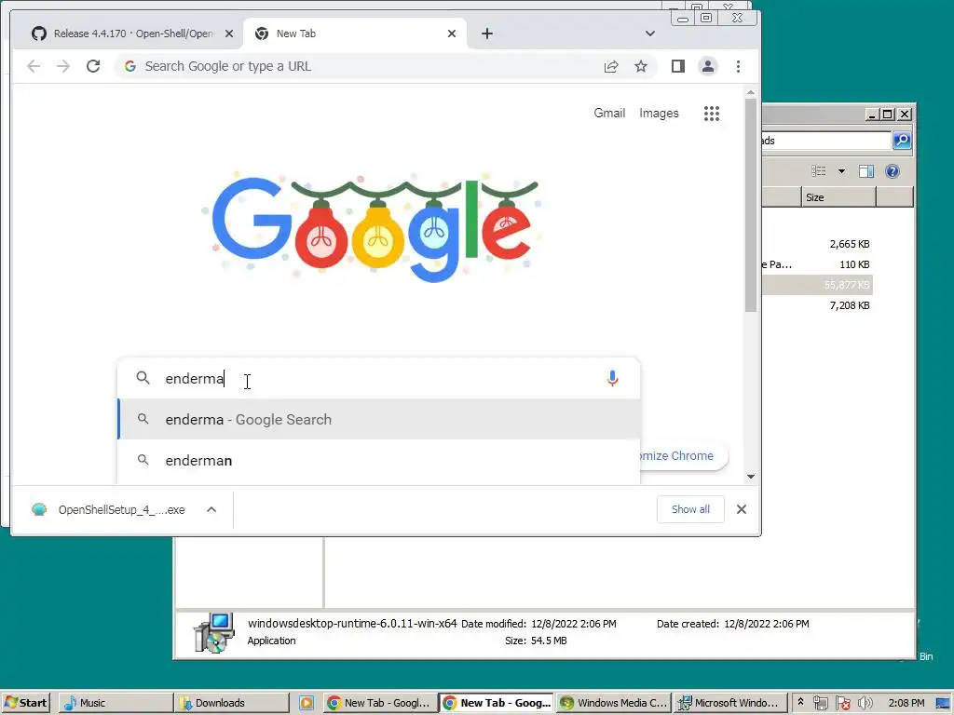
Task: Click the Windows Media Player taskbar quick launch icon
Action: point(306,703)
